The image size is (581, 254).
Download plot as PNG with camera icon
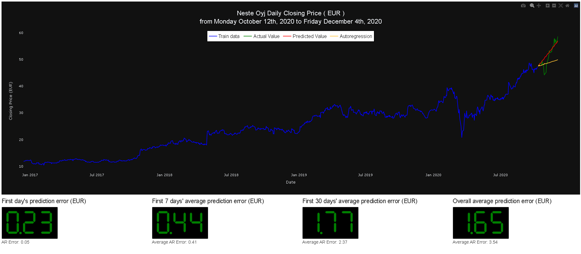523,6
